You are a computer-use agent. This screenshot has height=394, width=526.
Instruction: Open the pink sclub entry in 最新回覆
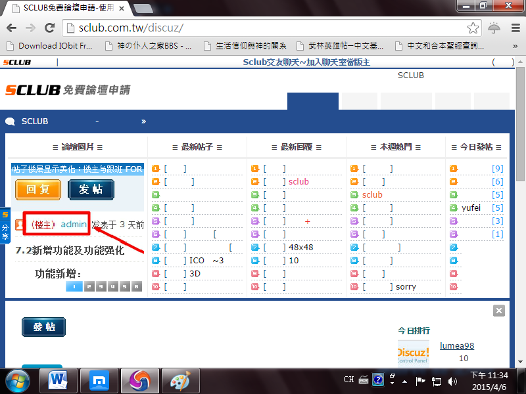[299, 182]
